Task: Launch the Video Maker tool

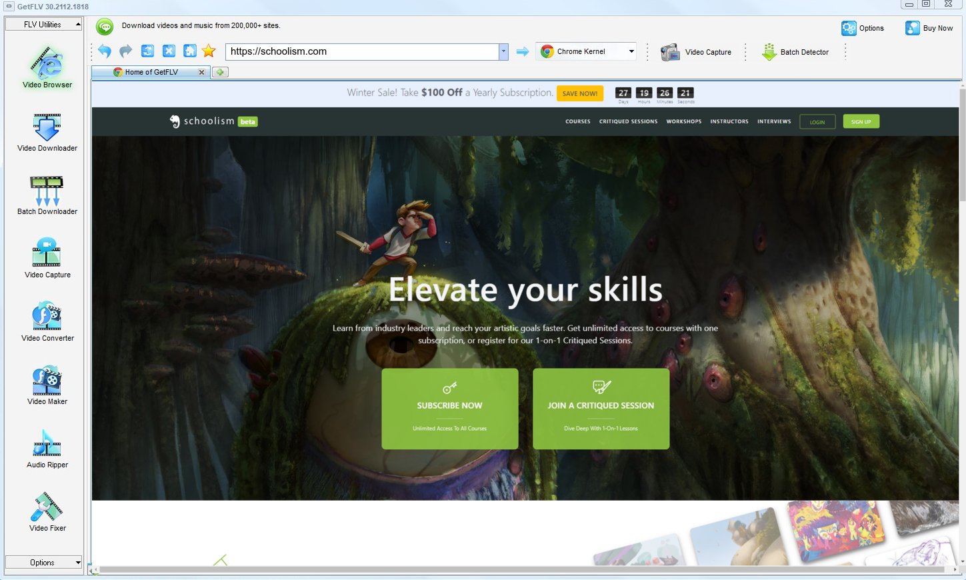Action: click(47, 385)
